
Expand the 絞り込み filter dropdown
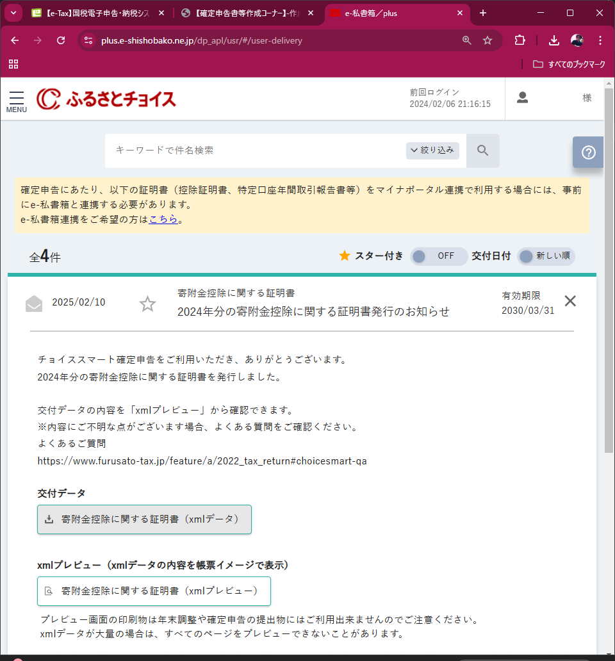[x=432, y=151]
